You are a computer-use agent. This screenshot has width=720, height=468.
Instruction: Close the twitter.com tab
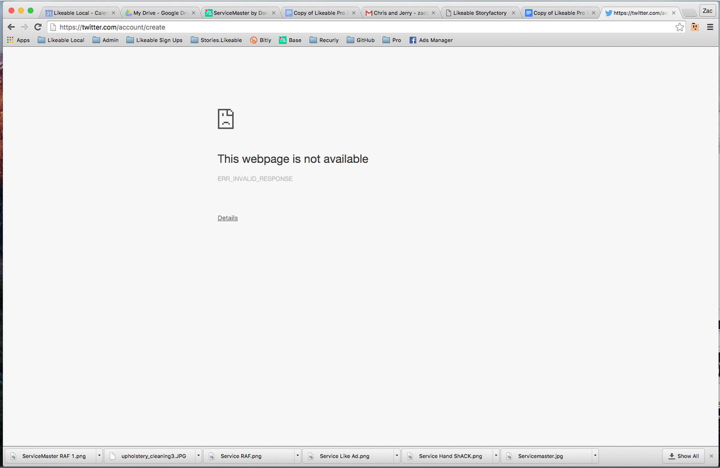(x=673, y=13)
